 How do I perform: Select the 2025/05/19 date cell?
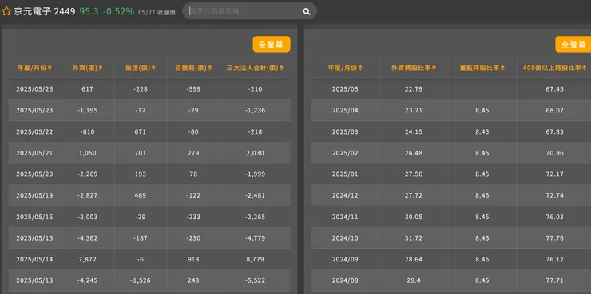pos(34,195)
